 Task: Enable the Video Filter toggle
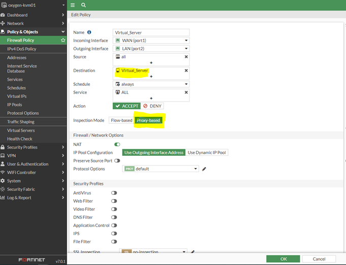click(114, 209)
